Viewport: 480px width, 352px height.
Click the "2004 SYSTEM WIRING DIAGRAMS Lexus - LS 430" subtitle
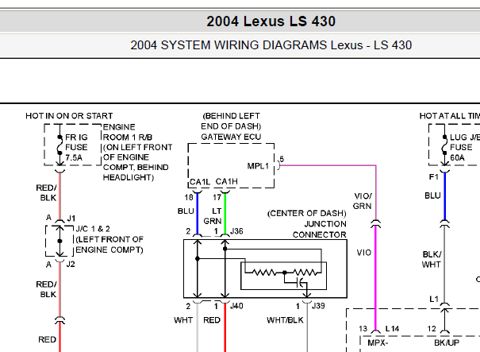[x=271, y=45]
